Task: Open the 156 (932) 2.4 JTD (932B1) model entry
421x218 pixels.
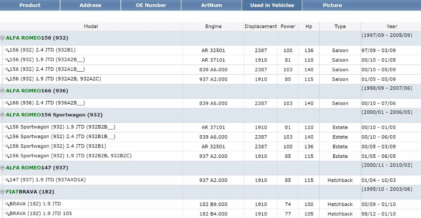Action: (43, 50)
